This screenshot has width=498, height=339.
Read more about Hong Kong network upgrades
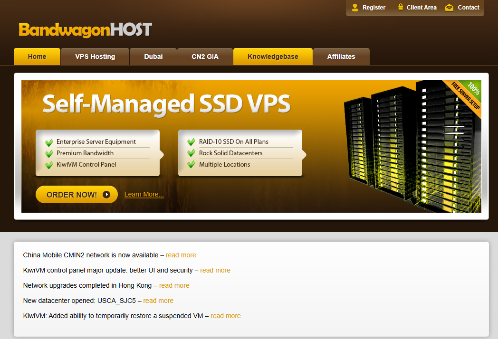tap(174, 286)
